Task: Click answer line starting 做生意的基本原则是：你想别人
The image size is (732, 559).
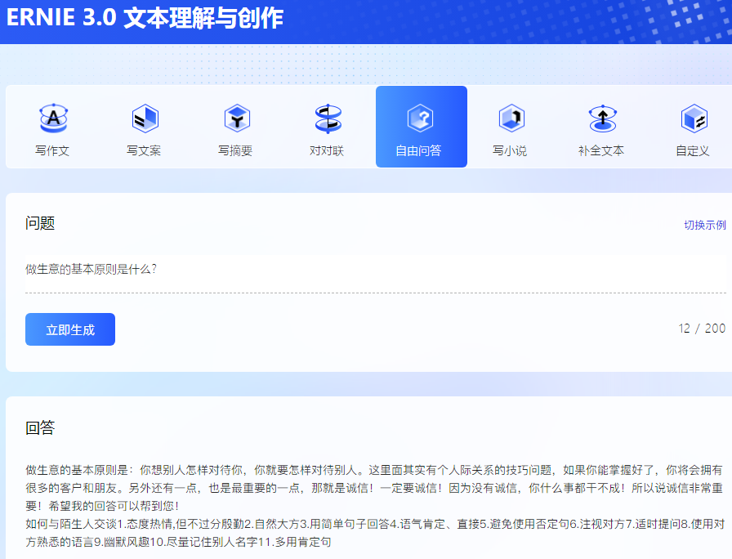Action: tap(374, 470)
